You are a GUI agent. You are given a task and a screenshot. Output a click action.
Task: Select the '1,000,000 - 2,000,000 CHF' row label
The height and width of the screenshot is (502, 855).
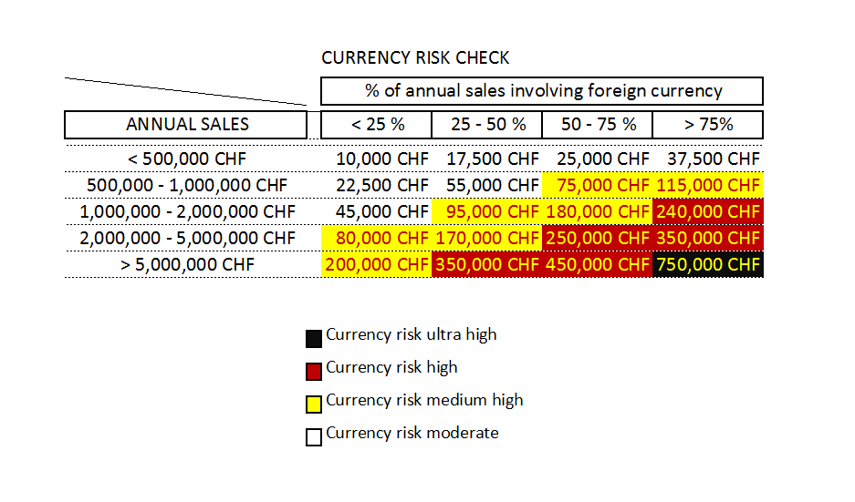188,211
